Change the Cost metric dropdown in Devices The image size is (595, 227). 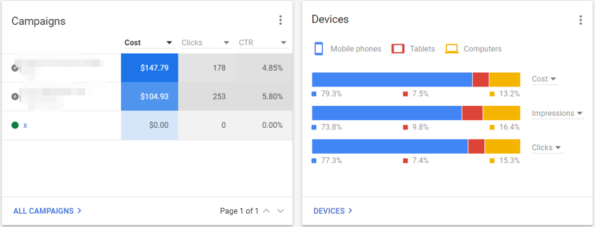point(544,79)
